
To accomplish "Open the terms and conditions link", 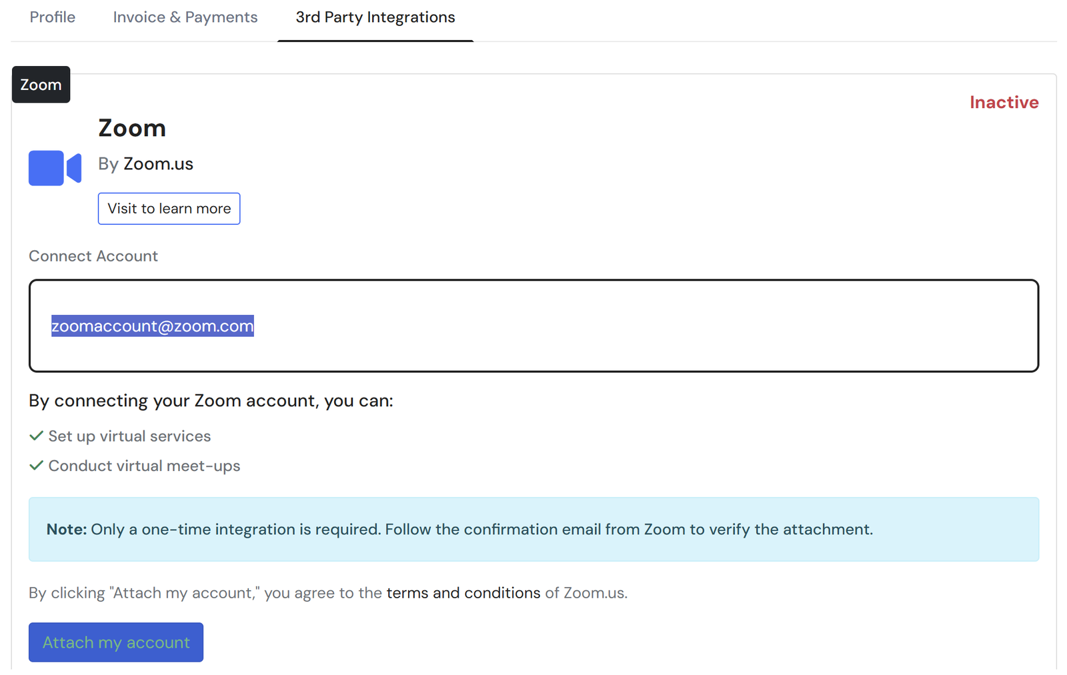I will pyautogui.click(x=463, y=593).
